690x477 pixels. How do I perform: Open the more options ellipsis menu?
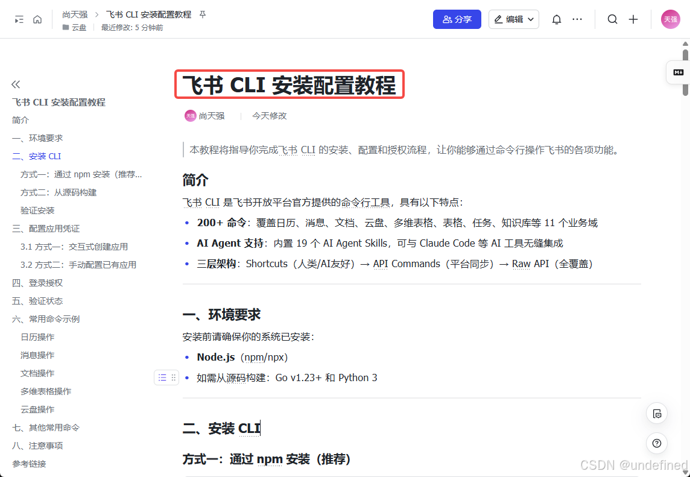(577, 19)
